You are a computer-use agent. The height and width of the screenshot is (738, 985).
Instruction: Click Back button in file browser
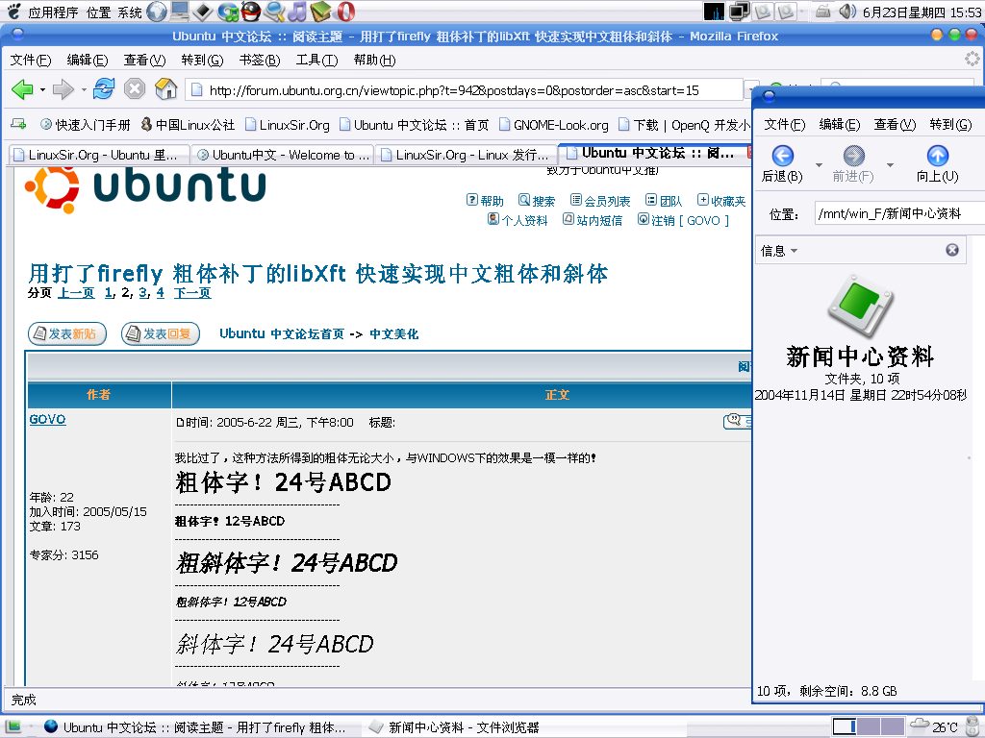tap(782, 163)
